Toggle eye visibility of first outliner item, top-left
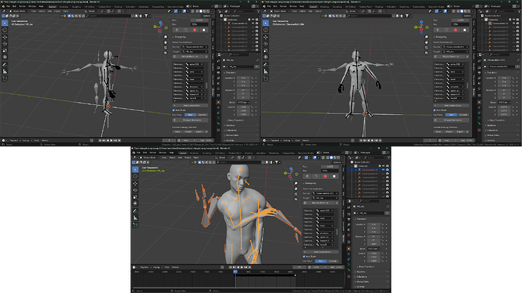This screenshot has width=522, height=293. 253,23
